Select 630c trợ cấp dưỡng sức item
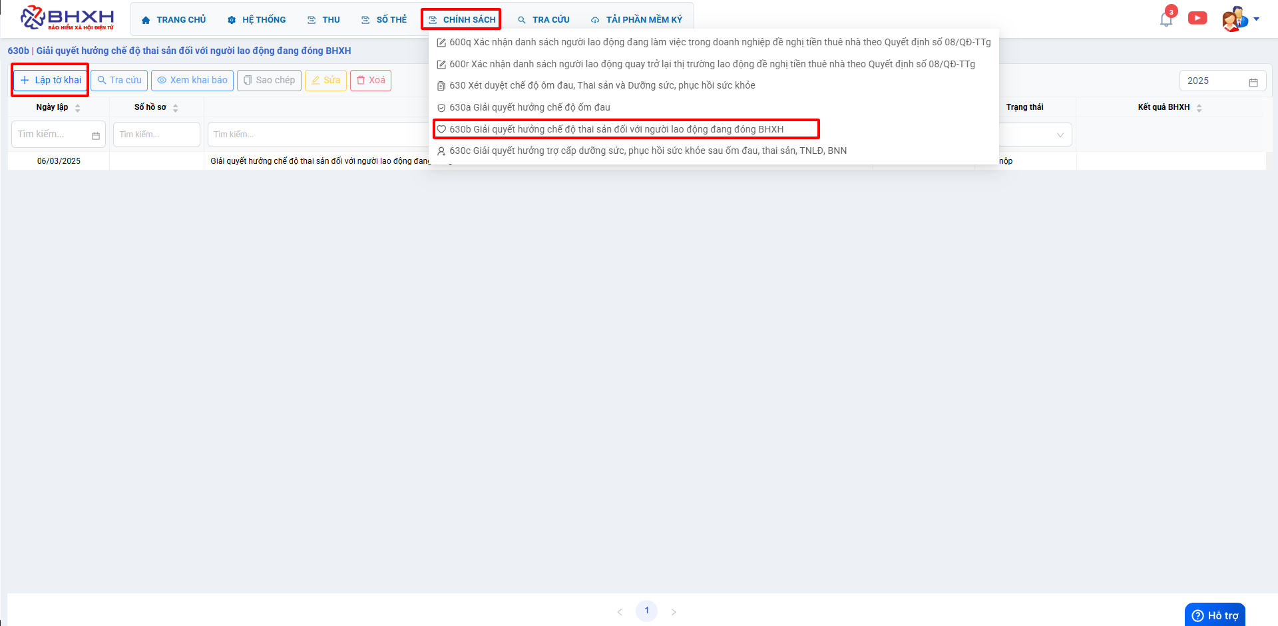 [714, 151]
